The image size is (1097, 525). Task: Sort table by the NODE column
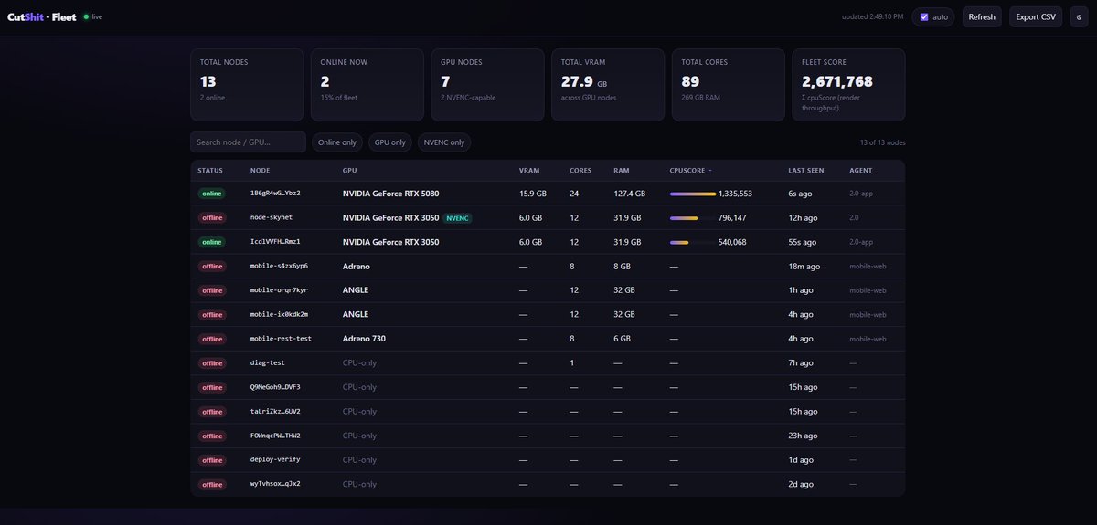[261, 171]
